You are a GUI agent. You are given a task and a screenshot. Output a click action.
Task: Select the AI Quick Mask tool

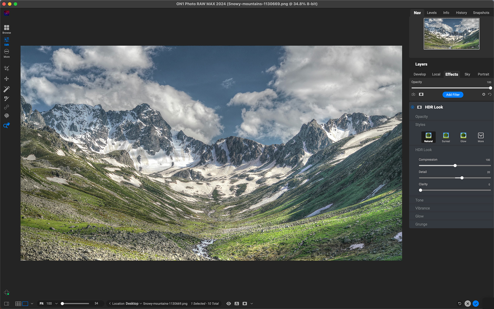tap(6, 89)
